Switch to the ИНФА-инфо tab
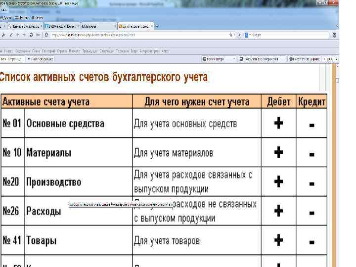 click(62, 26)
